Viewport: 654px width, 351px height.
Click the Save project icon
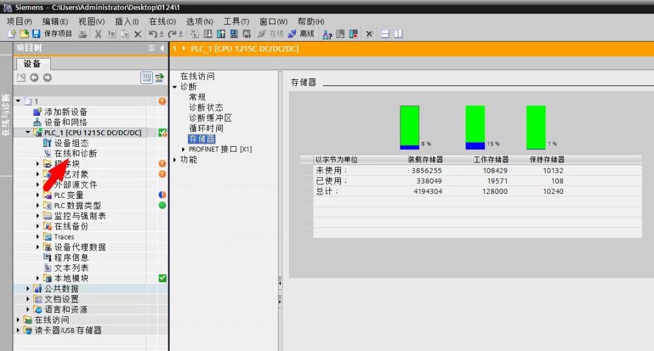[x=36, y=34]
